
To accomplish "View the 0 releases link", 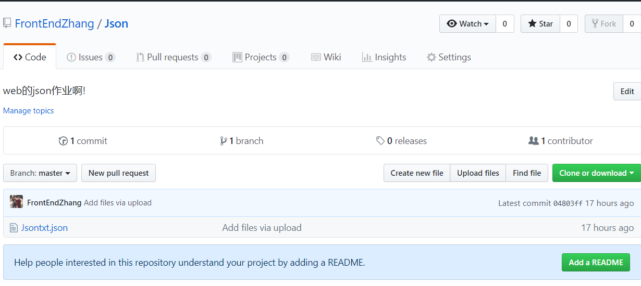I will [x=401, y=141].
